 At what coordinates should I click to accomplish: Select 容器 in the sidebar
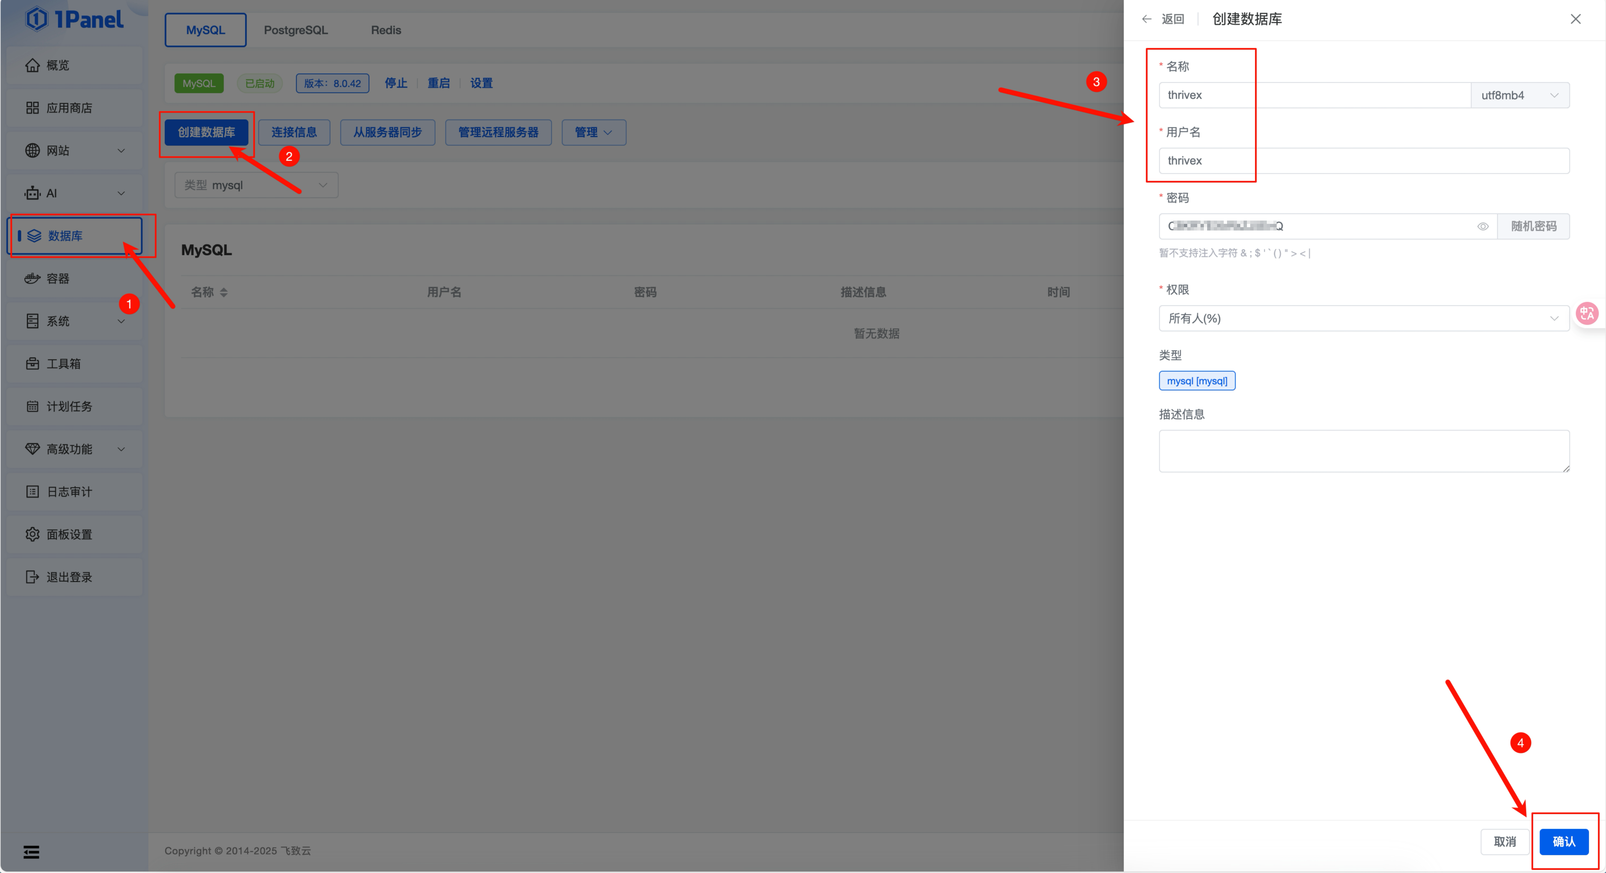(75, 279)
